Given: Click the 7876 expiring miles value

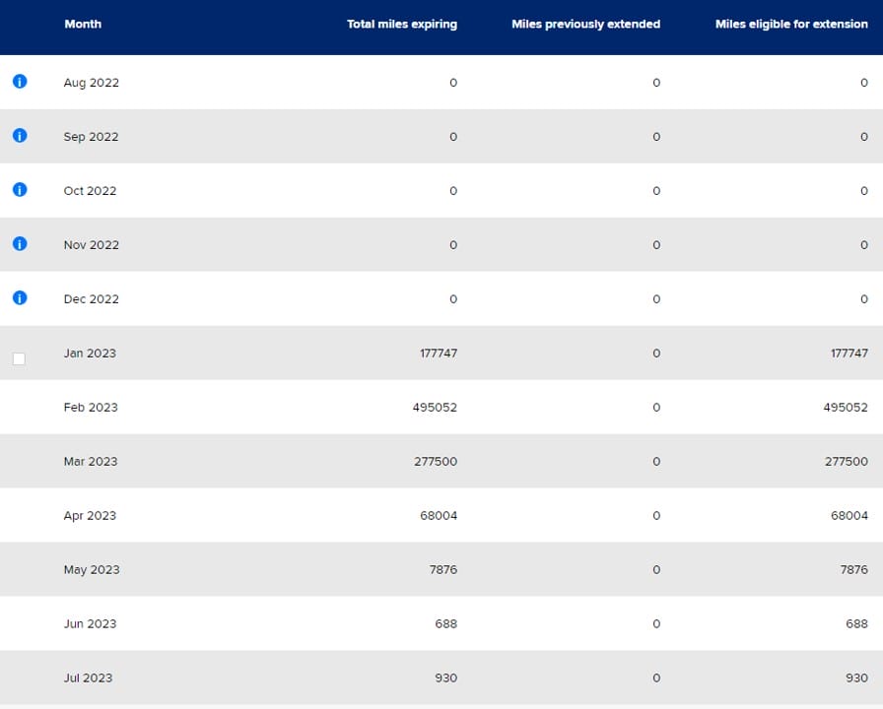Looking at the screenshot, I should (x=441, y=569).
